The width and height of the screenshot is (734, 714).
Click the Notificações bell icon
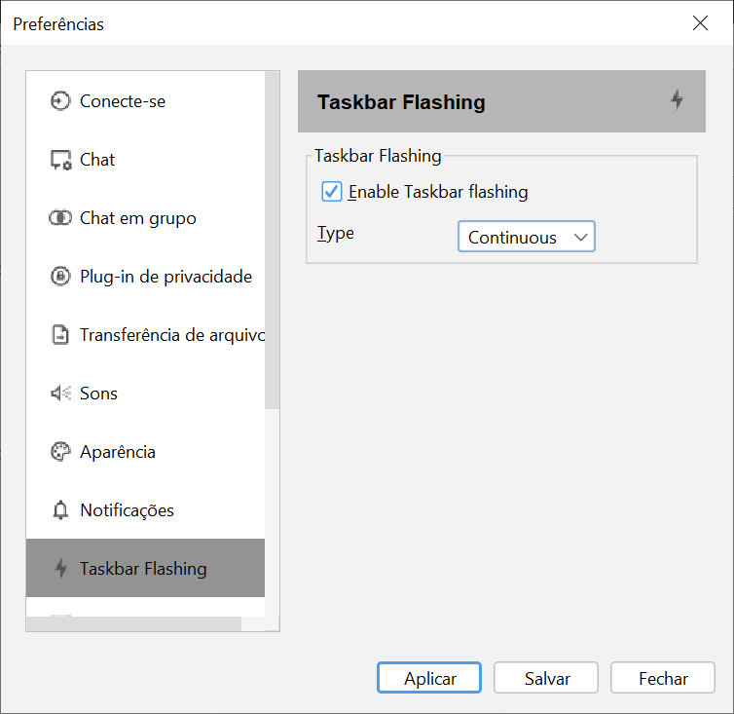pos(60,510)
